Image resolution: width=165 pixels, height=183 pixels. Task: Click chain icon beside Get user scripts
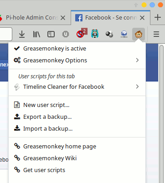[17, 170]
